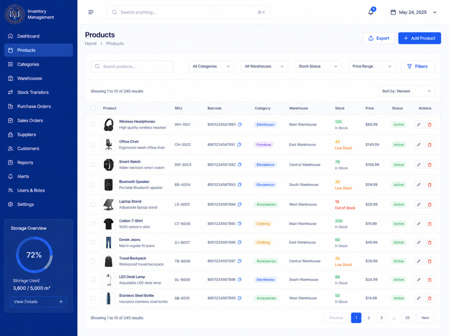Check the Bluetooth Speaker row checkbox
This screenshot has height=336, width=449.
click(x=93, y=185)
